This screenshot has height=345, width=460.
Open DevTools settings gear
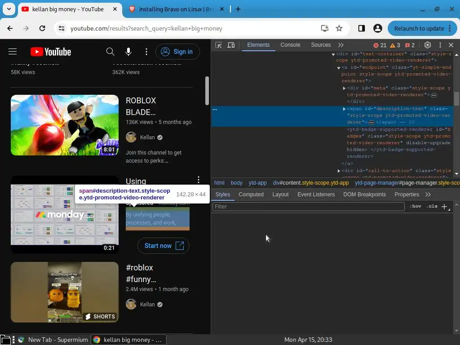click(428, 45)
